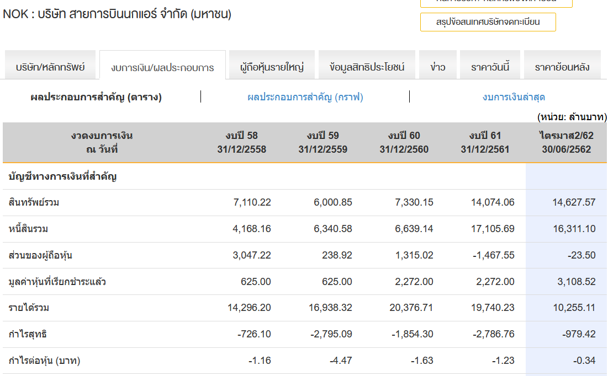Image resolution: width=608 pixels, height=376 pixels.
Task: Open ผลประกอบการสำคัญ (กราฟ) link
Action: click(305, 97)
